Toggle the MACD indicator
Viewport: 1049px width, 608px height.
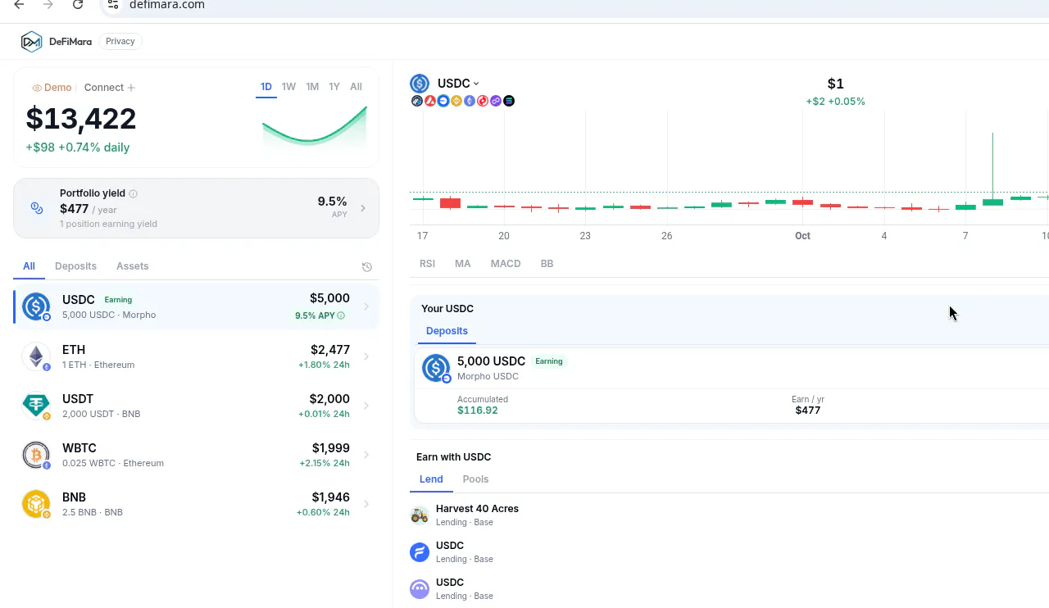click(506, 264)
